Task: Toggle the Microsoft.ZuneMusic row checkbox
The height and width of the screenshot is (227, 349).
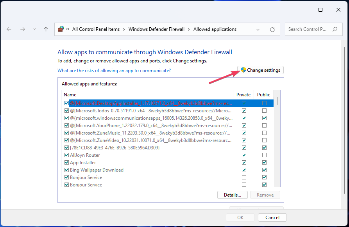Action: [x=66, y=133]
